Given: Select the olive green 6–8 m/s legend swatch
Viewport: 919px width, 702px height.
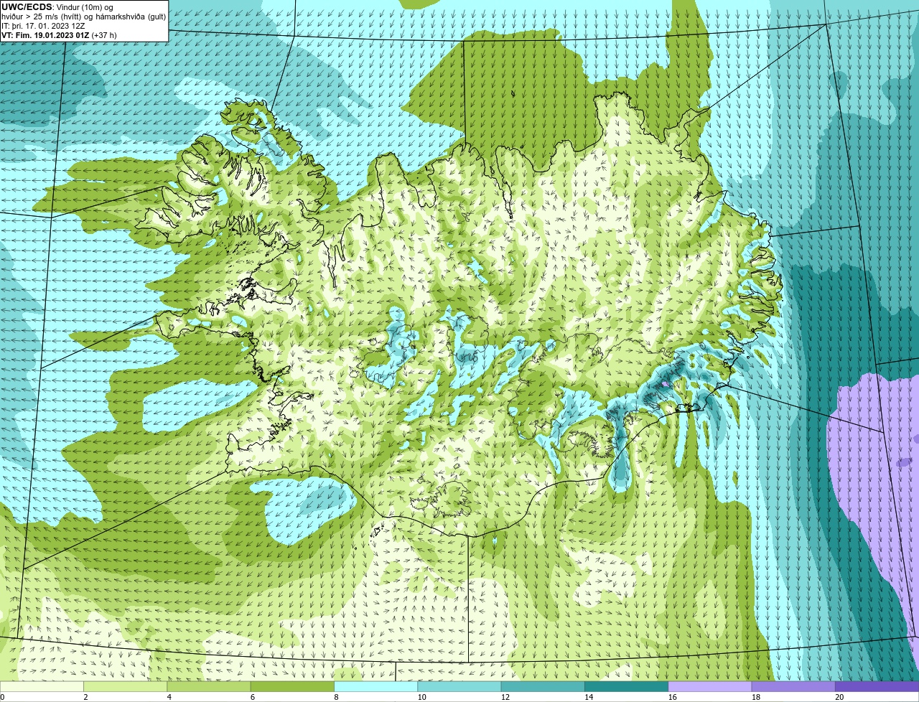Looking at the screenshot, I should [x=292, y=687].
